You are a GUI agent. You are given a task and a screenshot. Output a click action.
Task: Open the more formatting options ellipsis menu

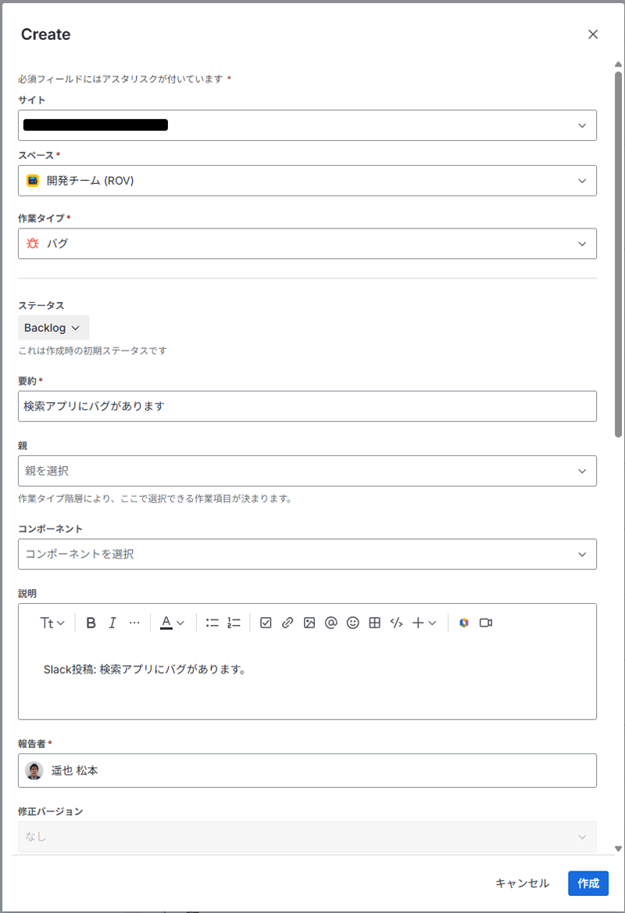(134, 622)
